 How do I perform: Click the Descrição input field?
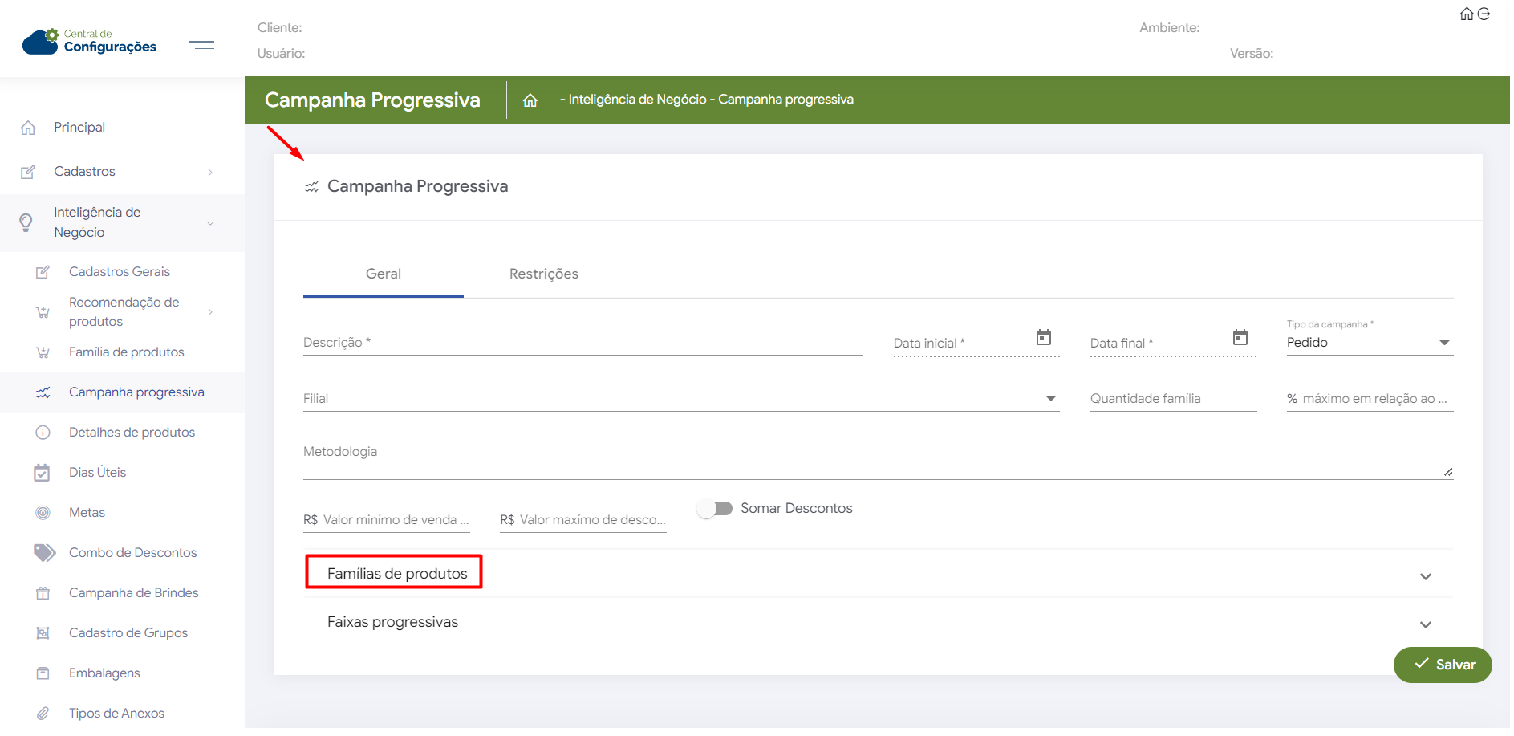click(x=582, y=343)
